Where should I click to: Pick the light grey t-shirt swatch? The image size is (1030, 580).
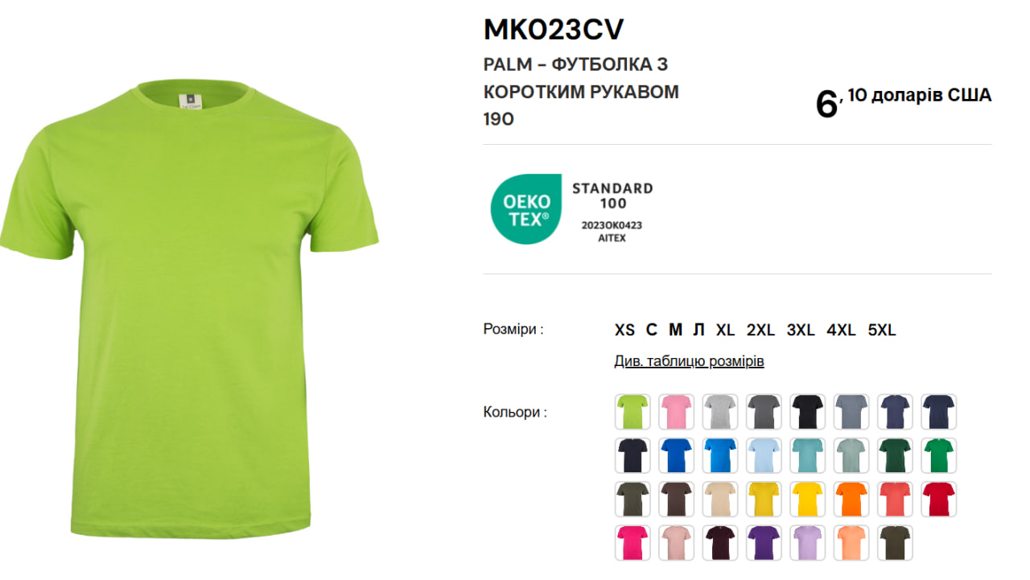[719, 412]
